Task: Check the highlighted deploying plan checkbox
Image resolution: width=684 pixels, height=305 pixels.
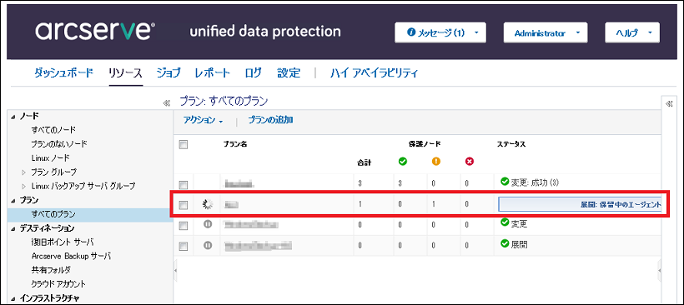Action: [184, 204]
